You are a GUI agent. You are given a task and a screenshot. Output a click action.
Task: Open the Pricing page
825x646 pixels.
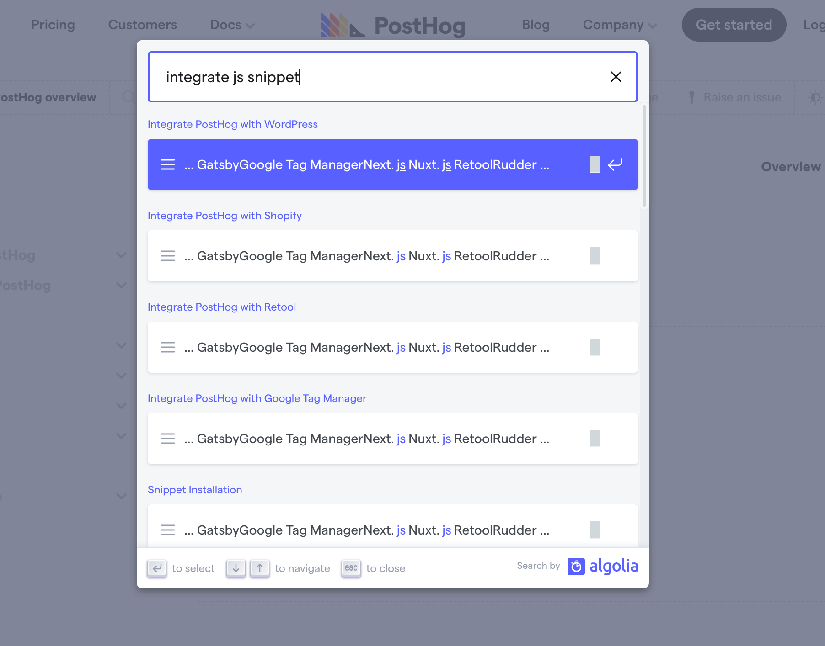(53, 25)
